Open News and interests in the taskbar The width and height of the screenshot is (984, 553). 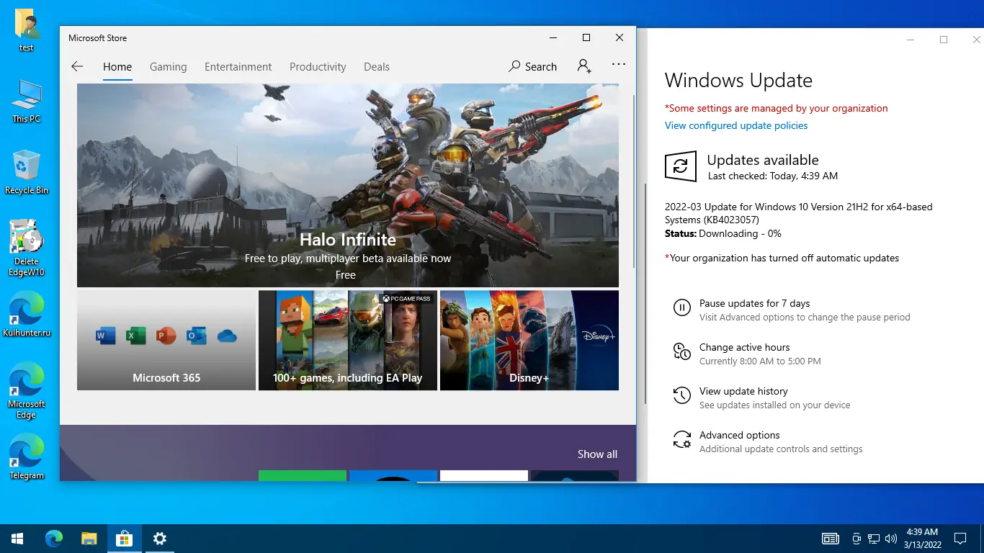tap(831, 539)
